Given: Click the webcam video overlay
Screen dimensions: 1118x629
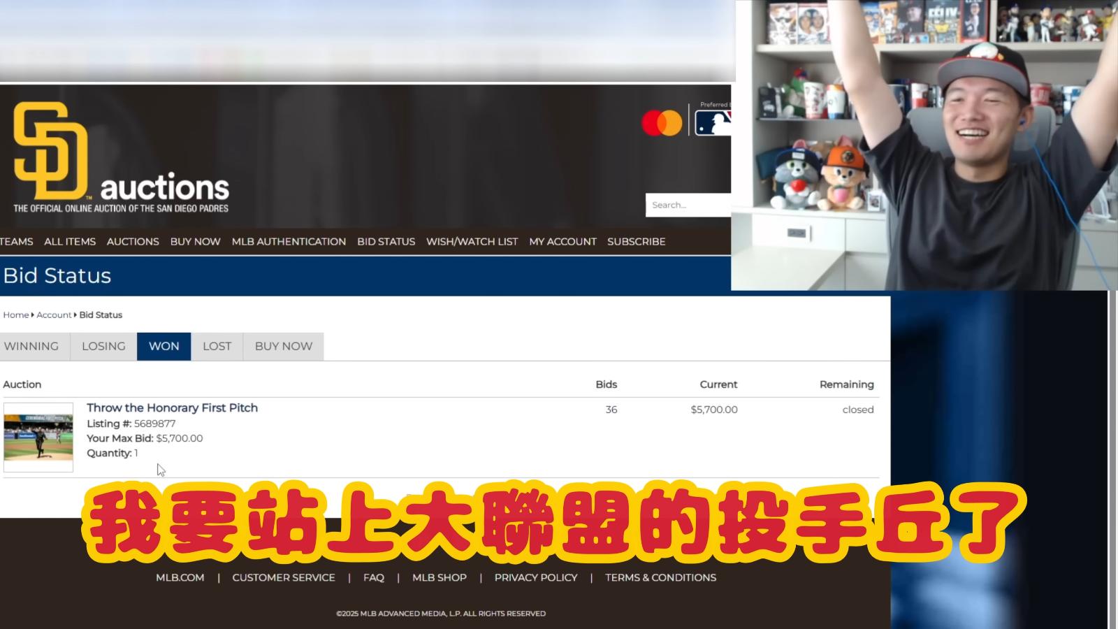Looking at the screenshot, I should coord(924,145).
